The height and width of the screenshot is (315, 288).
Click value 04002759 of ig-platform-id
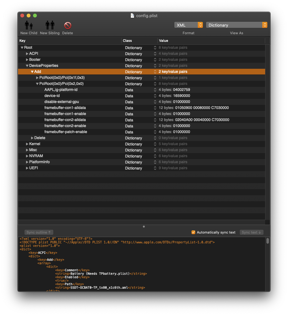(182, 90)
